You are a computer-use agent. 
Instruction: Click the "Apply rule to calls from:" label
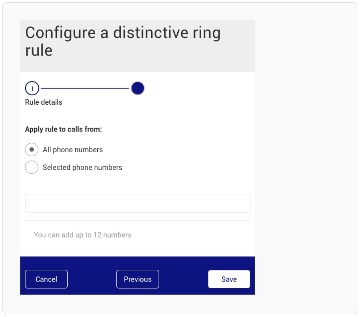[x=63, y=129]
